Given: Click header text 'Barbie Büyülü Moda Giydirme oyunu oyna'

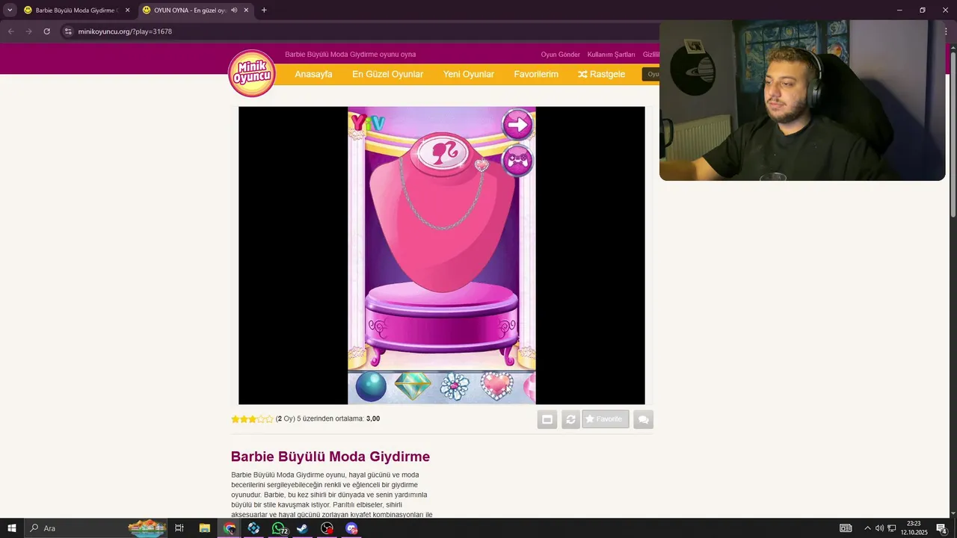Looking at the screenshot, I should pyautogui.click(x=350, y=55).
